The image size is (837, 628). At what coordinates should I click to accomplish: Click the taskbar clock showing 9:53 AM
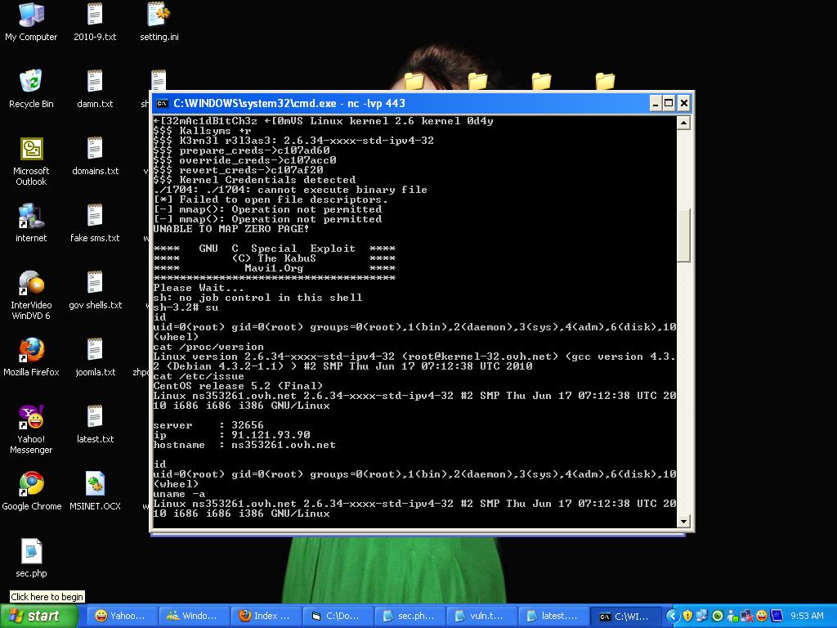point(807,617)
